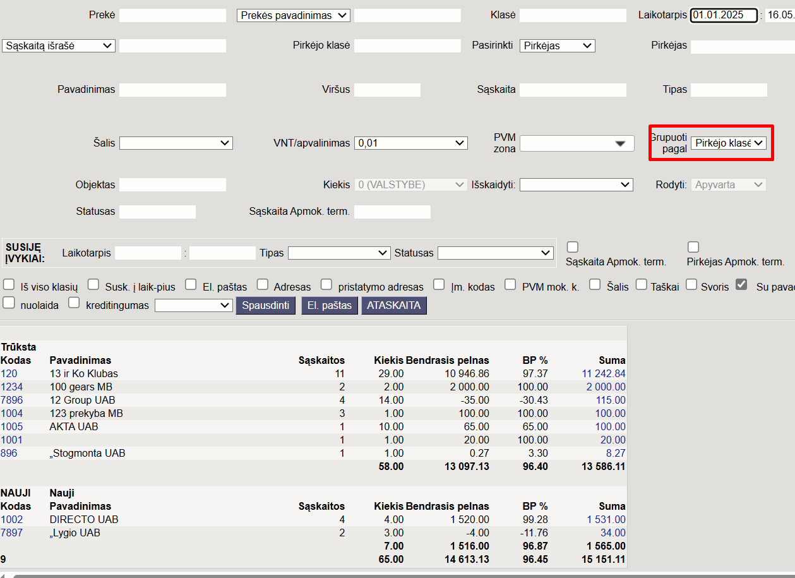Click the DIRECTO UAB row name
This screenshot has height=578, width=795.
click(x=84, y=519)
